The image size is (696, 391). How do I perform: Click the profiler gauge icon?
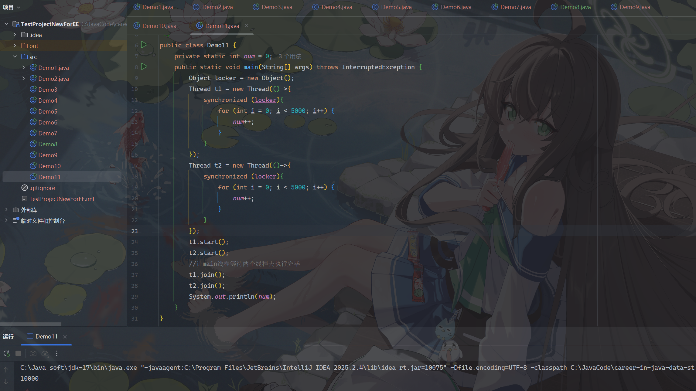[x=45, y=353]
